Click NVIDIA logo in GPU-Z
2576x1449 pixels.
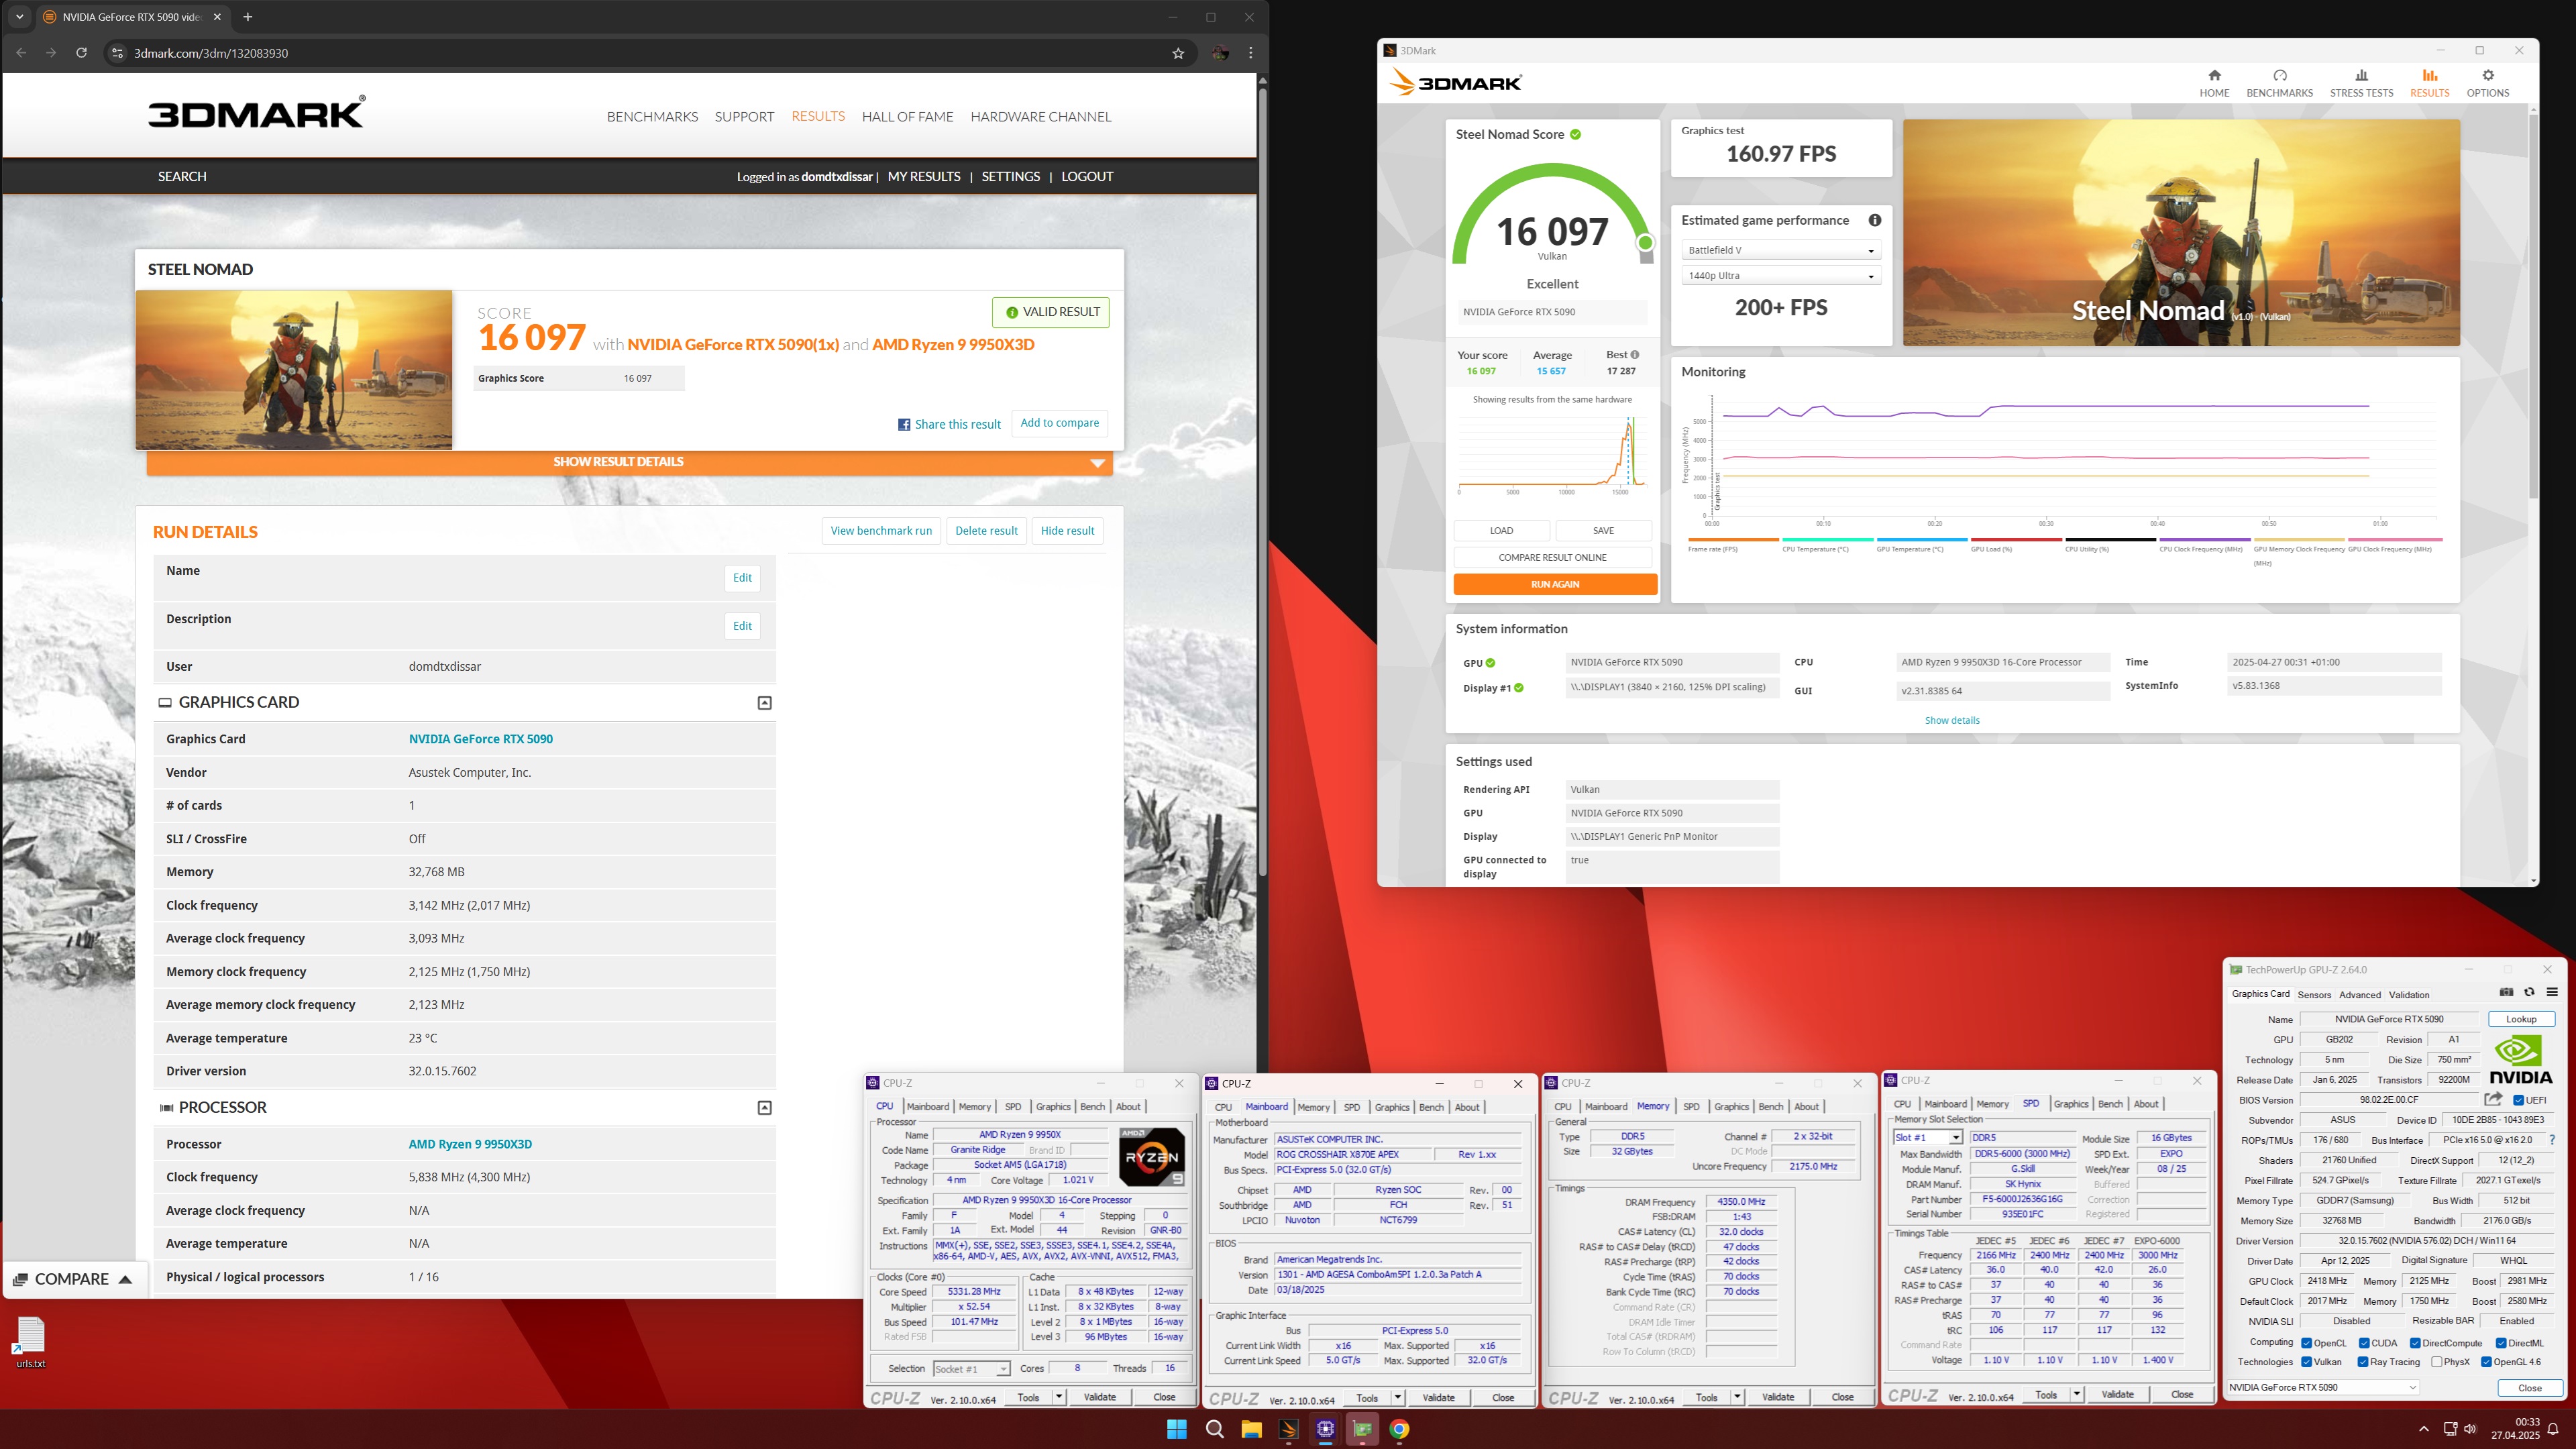(2520, 1060)
